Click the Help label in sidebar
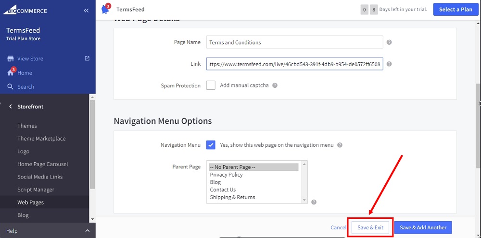 pos(12,231)
